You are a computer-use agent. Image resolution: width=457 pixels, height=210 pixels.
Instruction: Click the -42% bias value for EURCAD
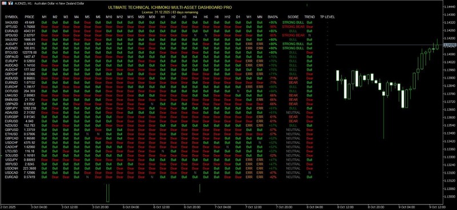coord(273,177)
